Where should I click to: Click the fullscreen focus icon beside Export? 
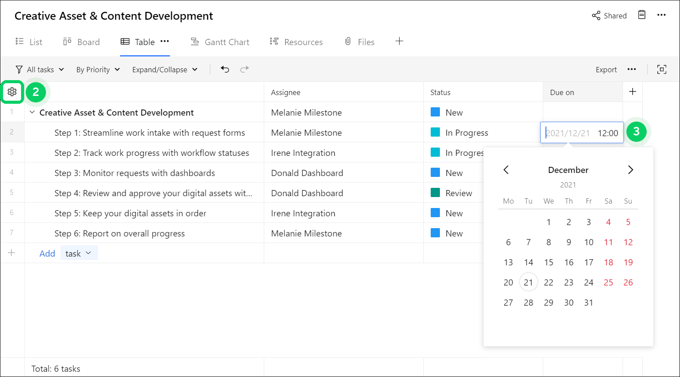click(x=662, y=69)
